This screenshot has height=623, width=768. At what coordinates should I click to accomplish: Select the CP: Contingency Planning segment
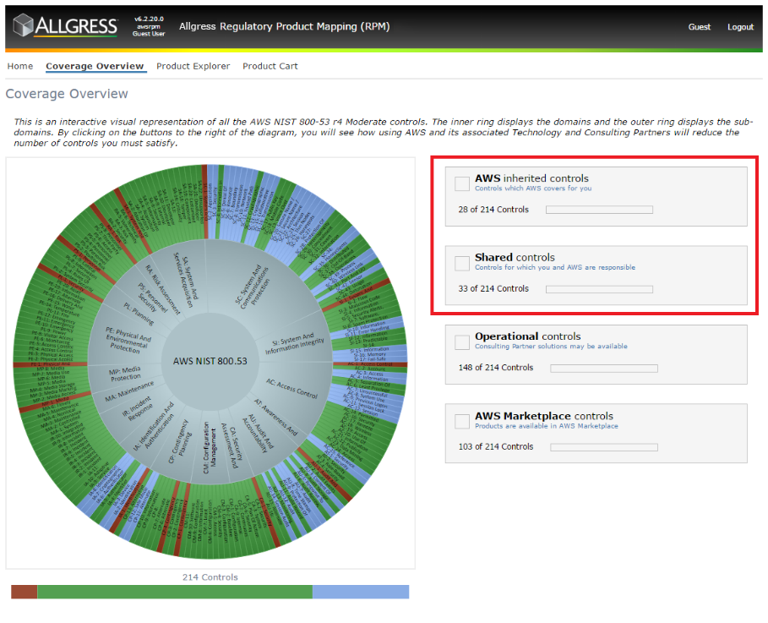[180, 440]
